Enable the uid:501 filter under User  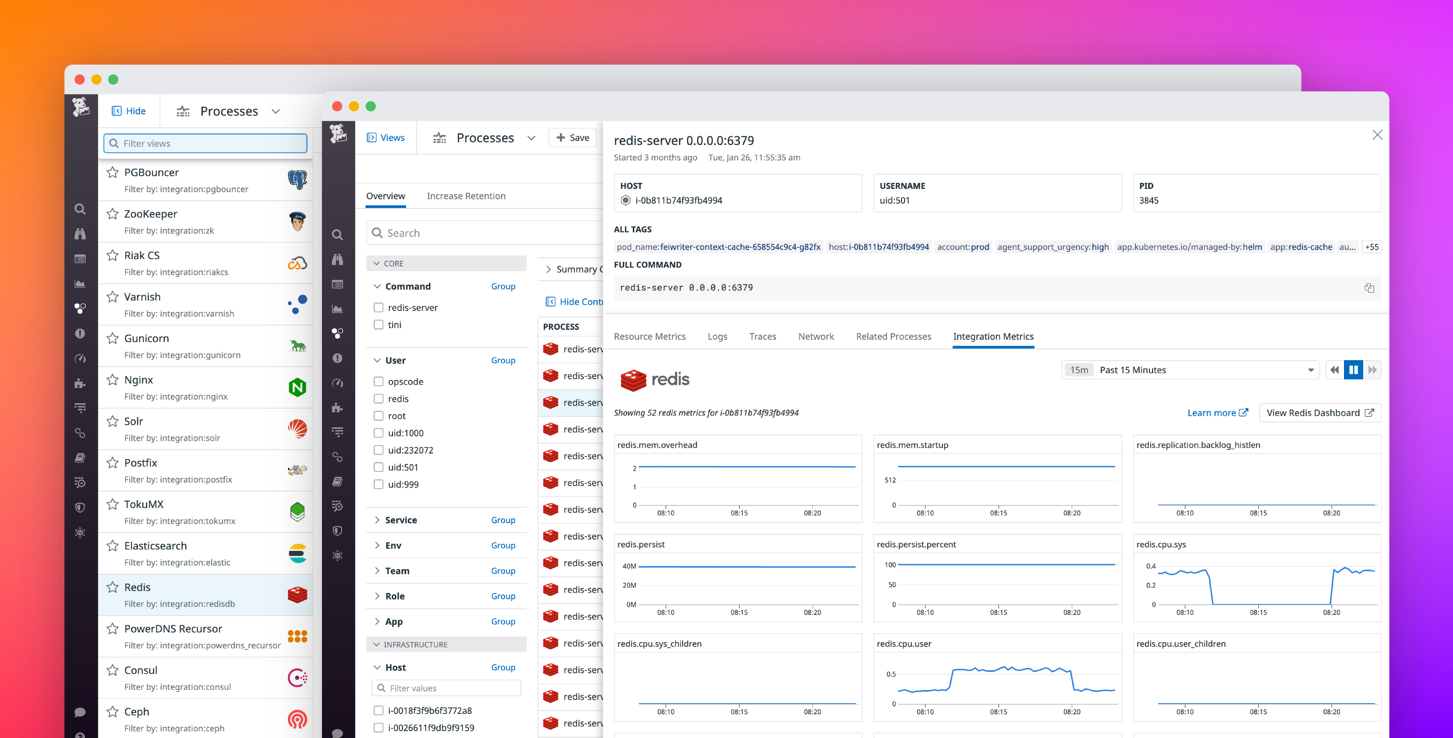click(378, 467)
